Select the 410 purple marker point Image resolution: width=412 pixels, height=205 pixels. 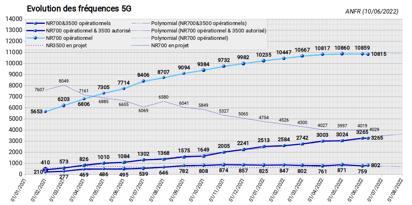coord(46,169)
